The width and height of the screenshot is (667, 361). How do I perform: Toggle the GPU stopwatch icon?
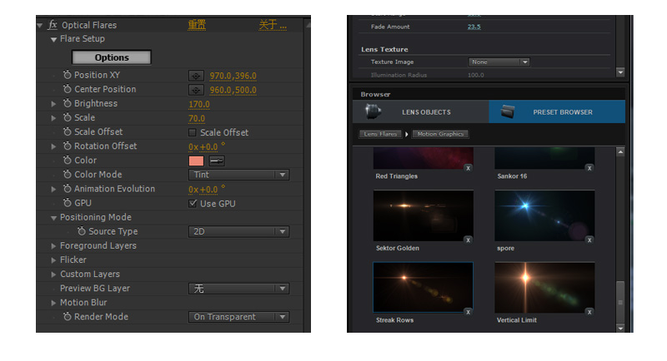[x=68, y=203]
